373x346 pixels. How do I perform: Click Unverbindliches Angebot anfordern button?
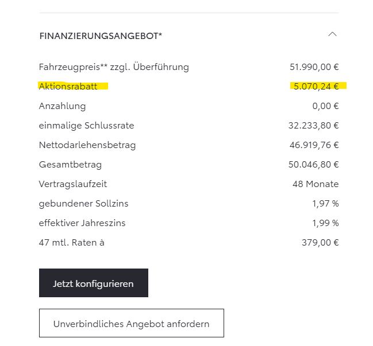point(131,324)
